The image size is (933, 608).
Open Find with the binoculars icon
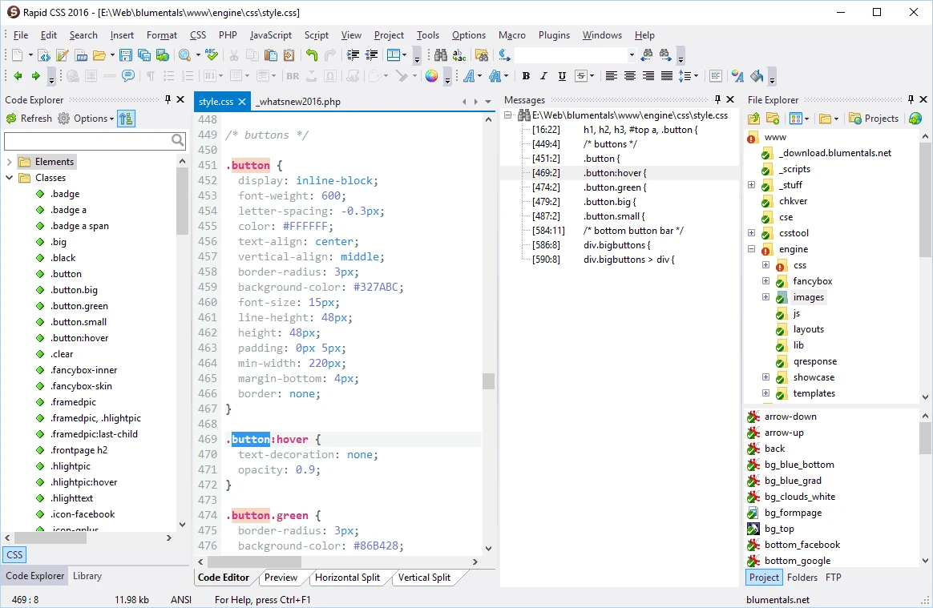[x=440, y=55]
